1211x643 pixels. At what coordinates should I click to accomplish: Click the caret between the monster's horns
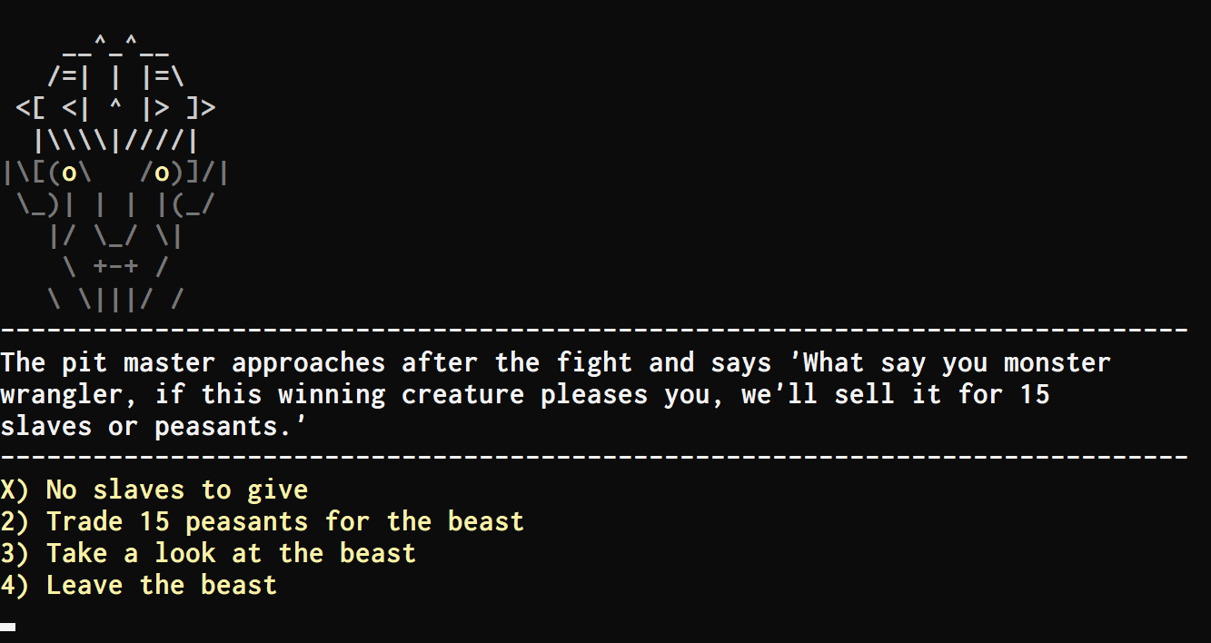115,107
